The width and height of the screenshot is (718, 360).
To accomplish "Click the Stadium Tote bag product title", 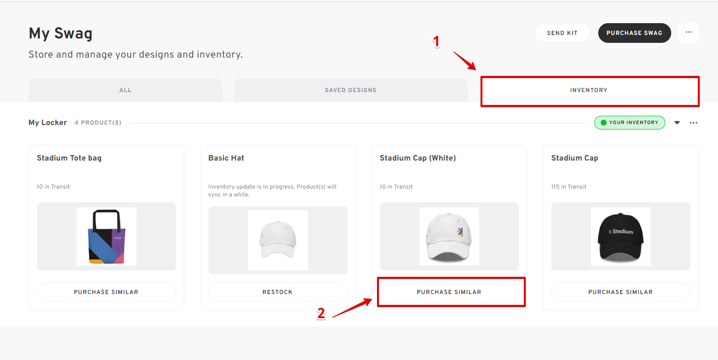I will (69, 158).
